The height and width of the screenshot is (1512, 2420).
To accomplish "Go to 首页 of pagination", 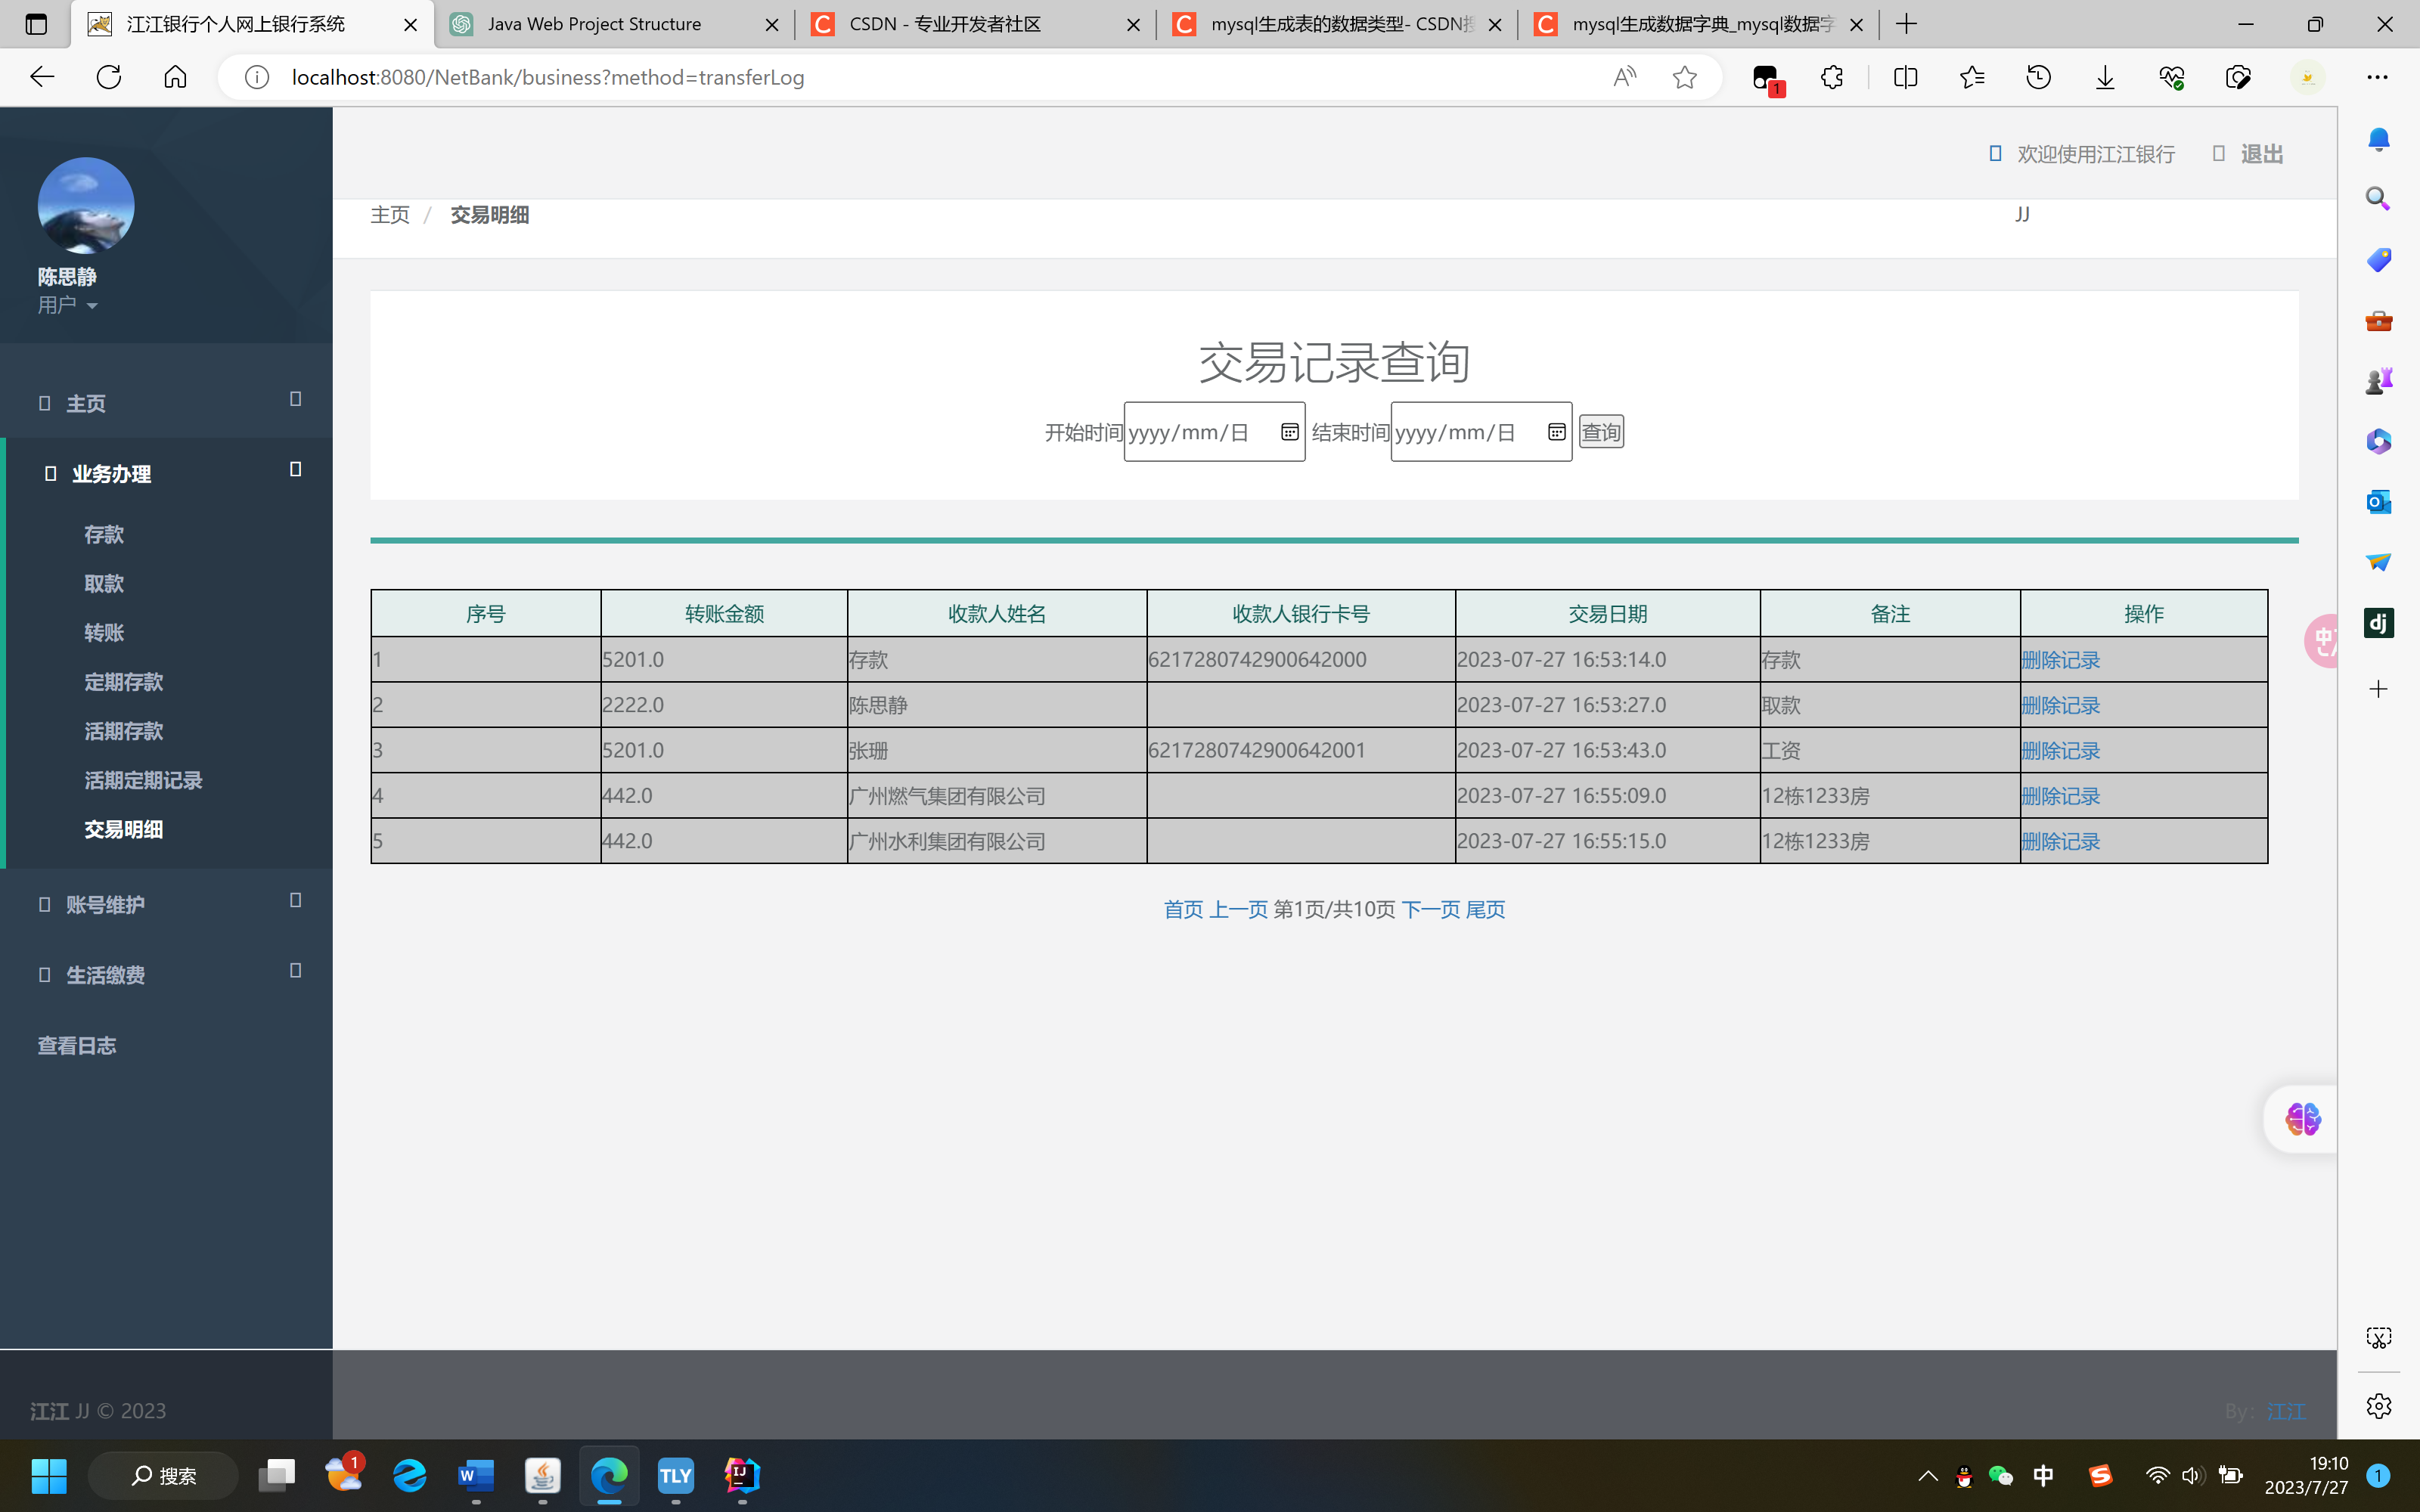I will (1184, 909).
